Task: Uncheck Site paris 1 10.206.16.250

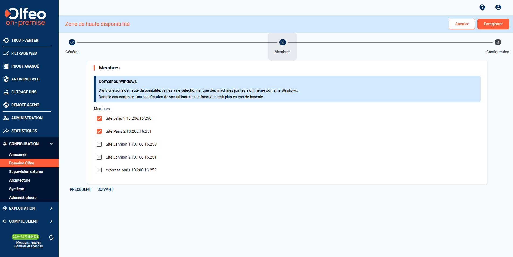Action: [99, 118]
